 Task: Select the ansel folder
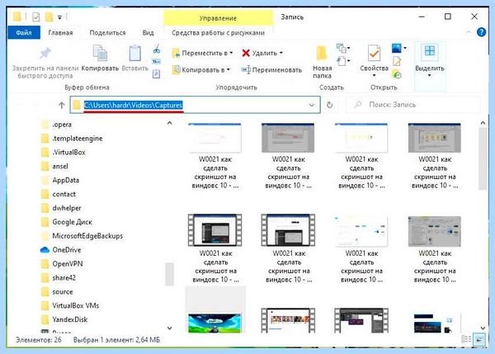pos(54,166)
